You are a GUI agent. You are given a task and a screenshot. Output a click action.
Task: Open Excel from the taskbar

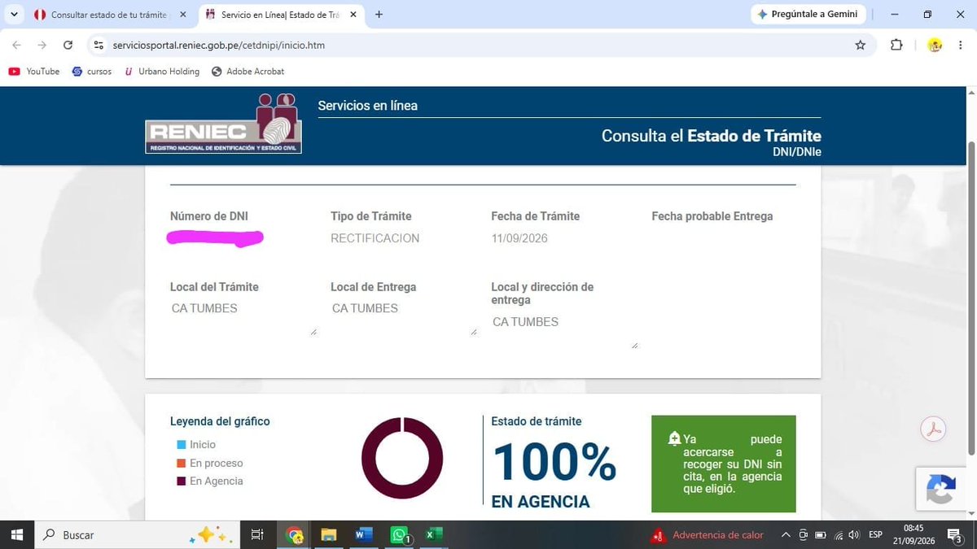coord(434,534)
